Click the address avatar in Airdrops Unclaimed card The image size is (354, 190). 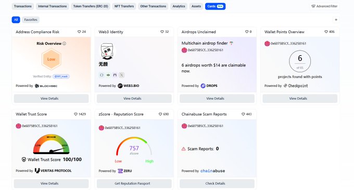pyautogui.click(x=184, y=50)
